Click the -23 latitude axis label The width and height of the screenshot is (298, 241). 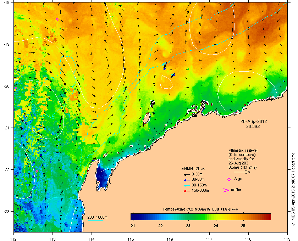tap(6, 212)
